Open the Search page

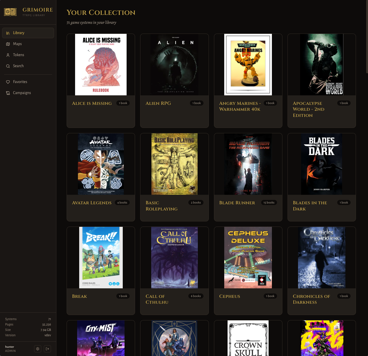click(x=28, y=66)
